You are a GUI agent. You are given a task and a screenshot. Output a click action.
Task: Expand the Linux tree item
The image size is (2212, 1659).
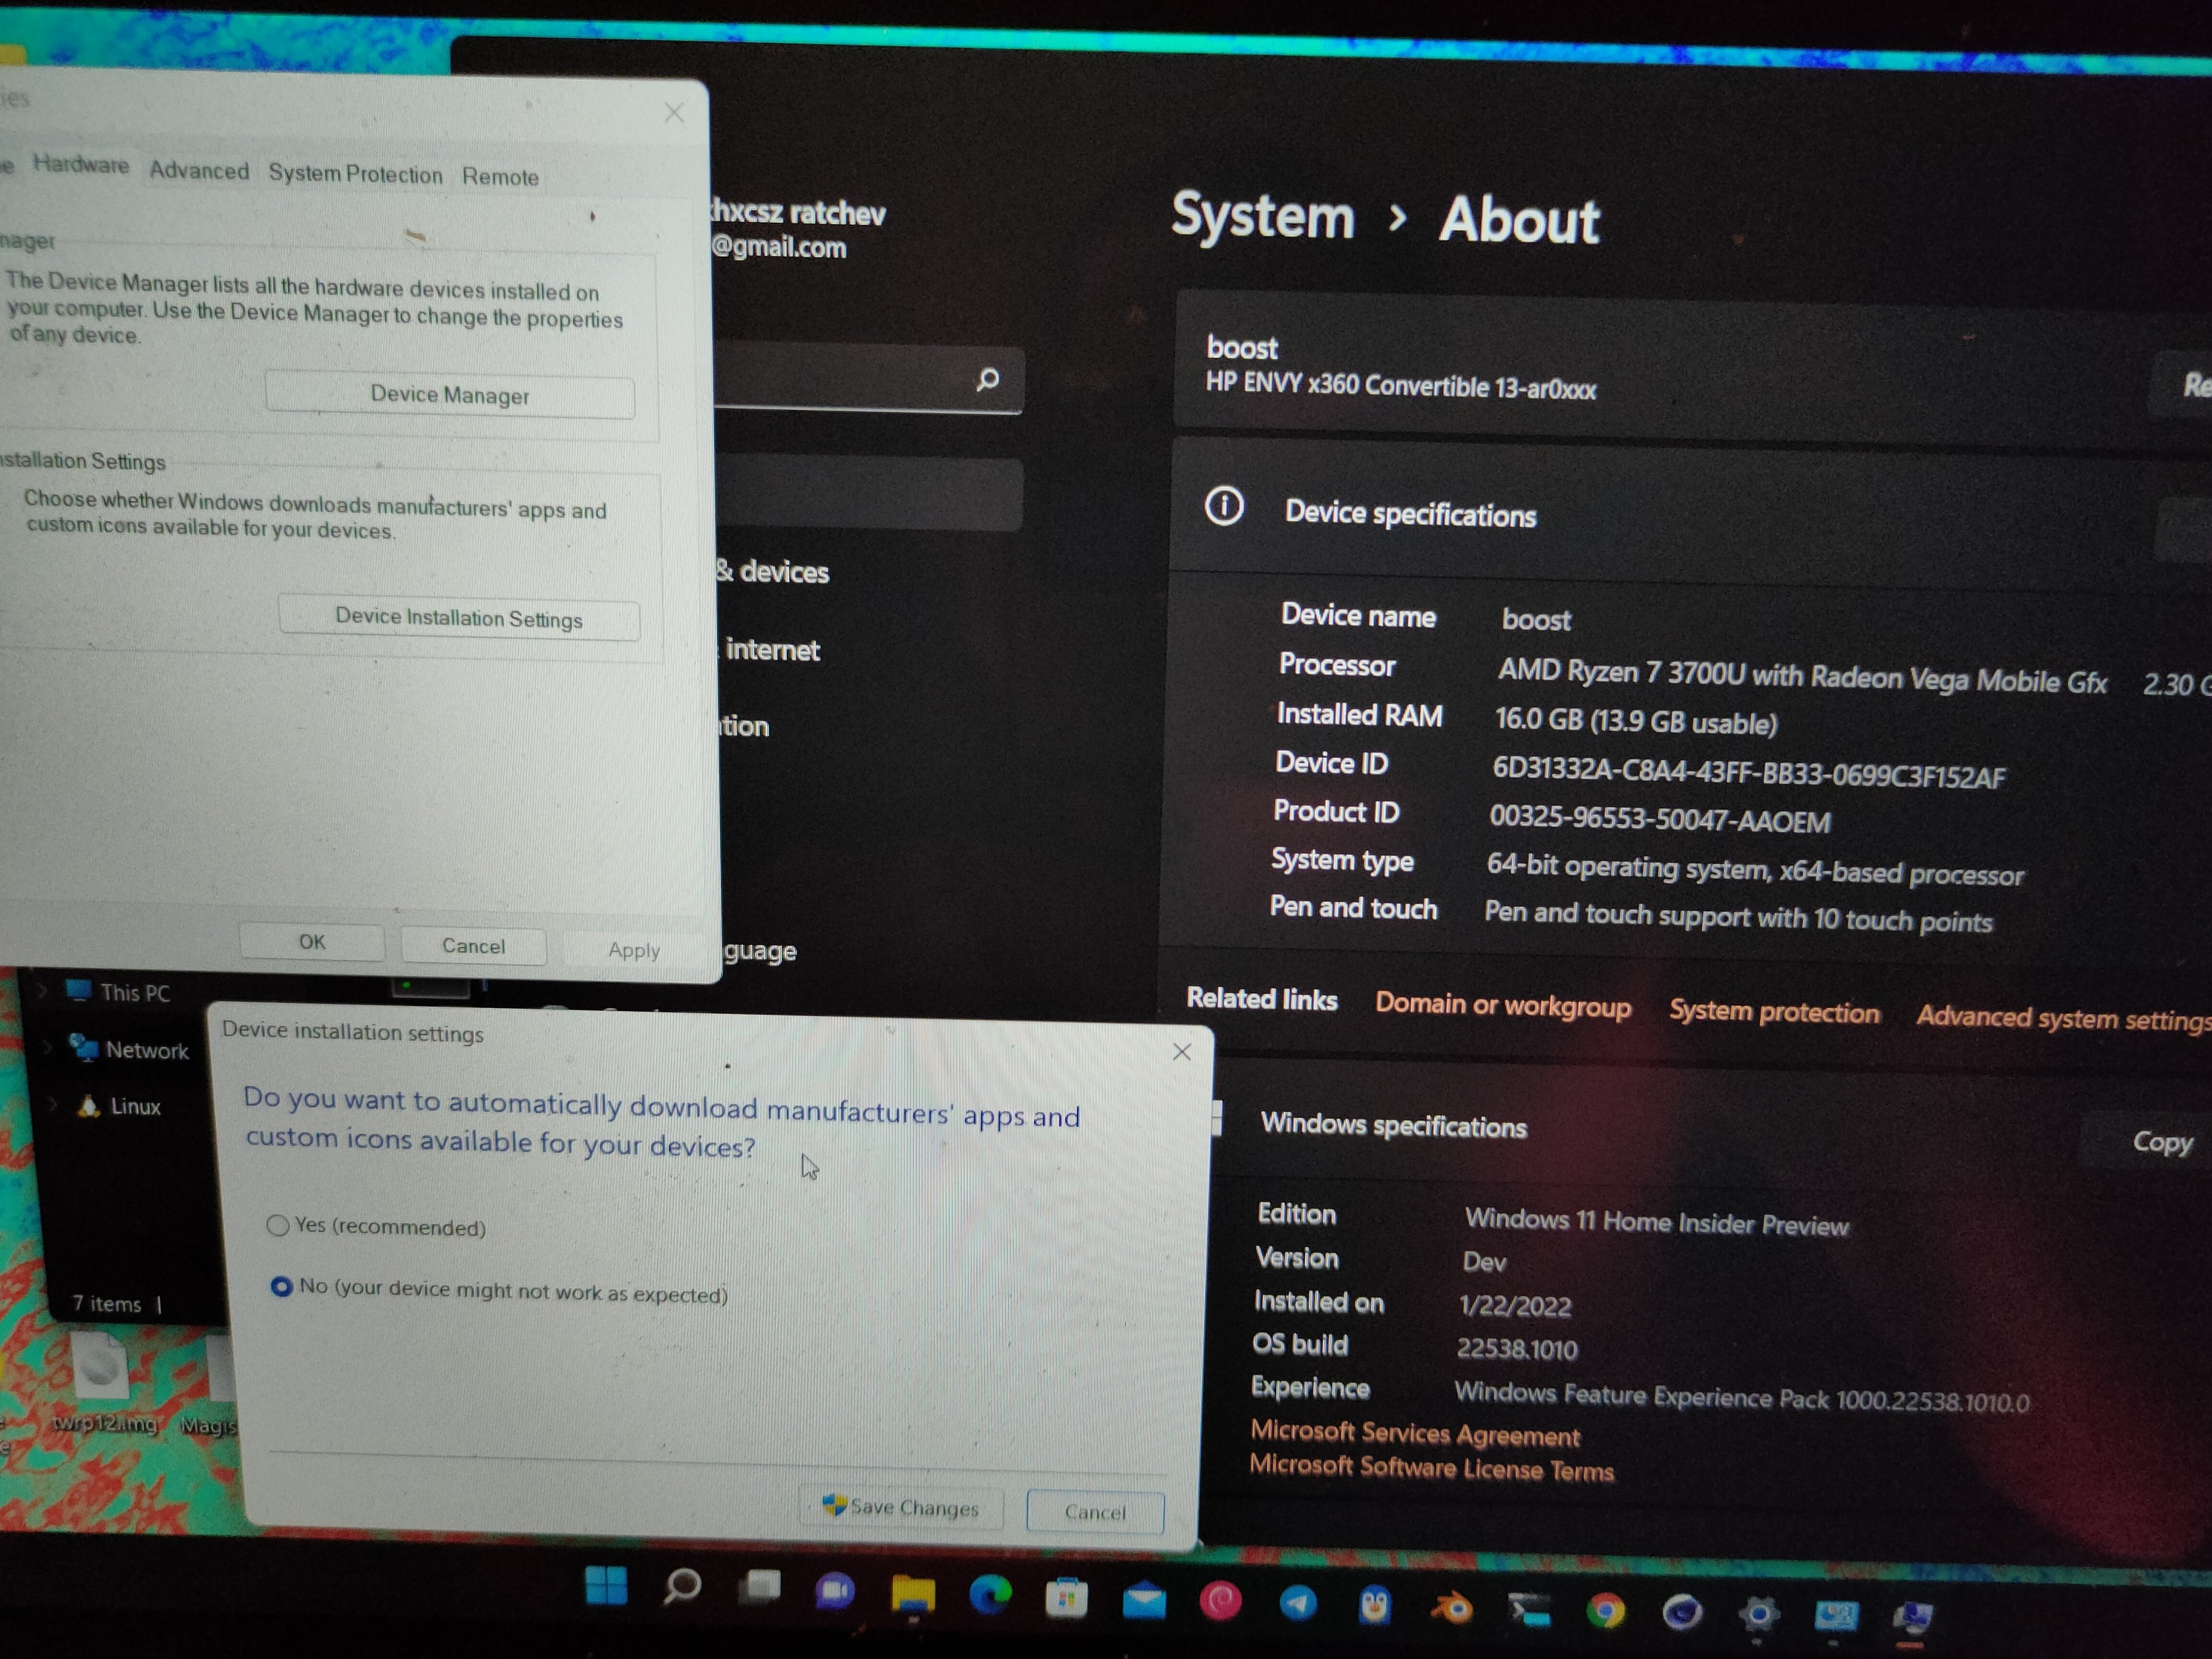click(x=52, y=1105)
